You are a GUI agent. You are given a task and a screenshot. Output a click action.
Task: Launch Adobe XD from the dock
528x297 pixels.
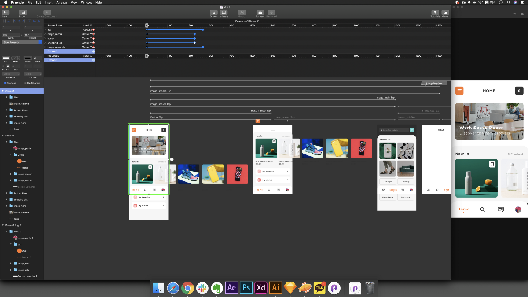coord(261,288)
